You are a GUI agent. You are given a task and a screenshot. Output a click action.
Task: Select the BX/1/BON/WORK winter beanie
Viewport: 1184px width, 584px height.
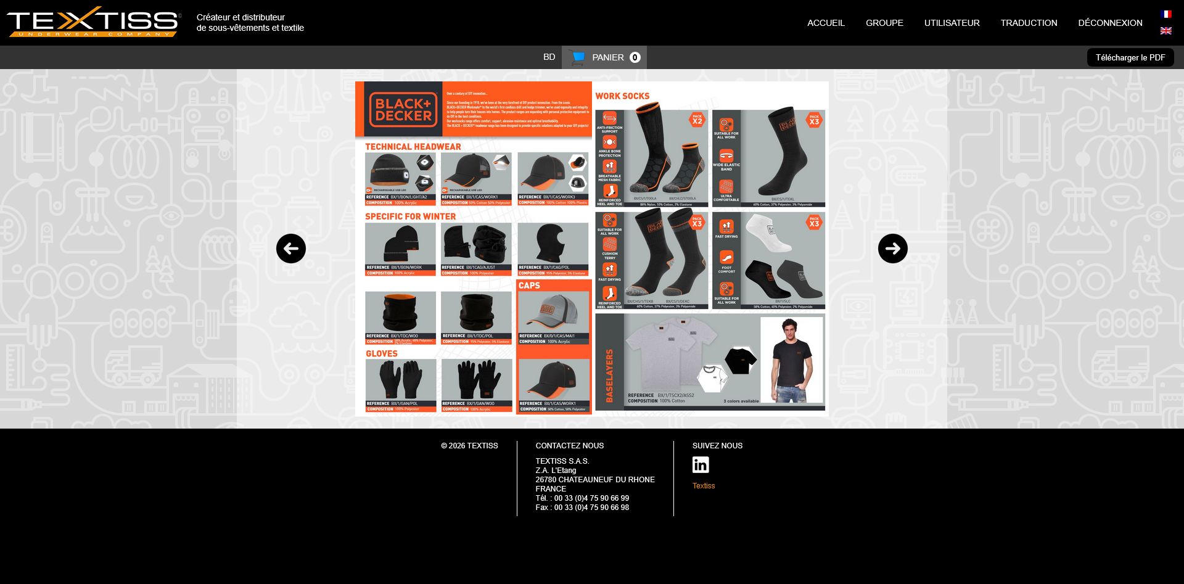[x=400, y=249]
